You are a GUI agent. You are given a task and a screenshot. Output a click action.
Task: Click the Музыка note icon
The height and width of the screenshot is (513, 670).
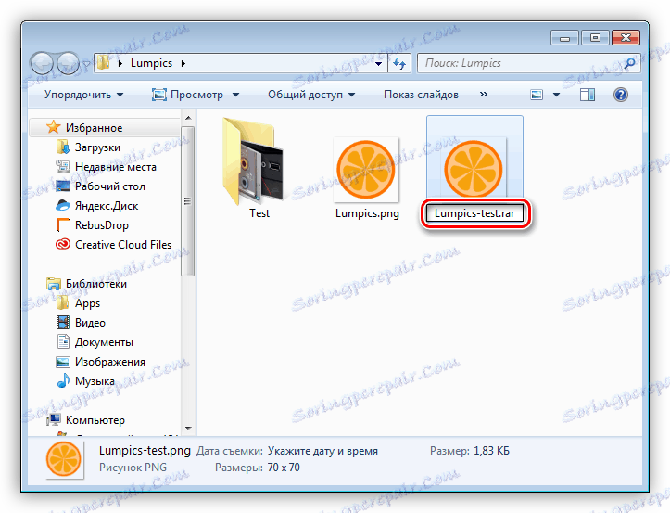(63, 380)
